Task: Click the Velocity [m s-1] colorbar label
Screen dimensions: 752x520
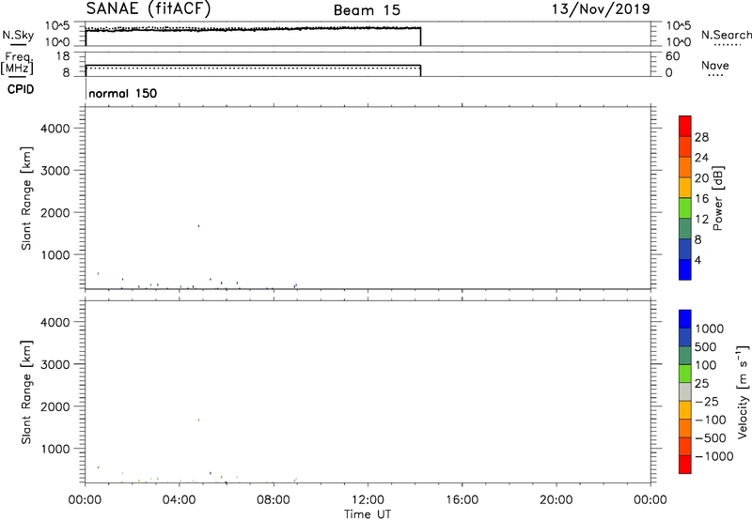Action: [x=743, y=391]
